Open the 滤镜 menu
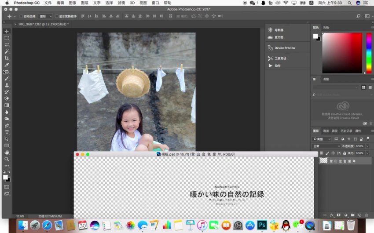This screenshot has width=374, height=233. click(121, 3)
